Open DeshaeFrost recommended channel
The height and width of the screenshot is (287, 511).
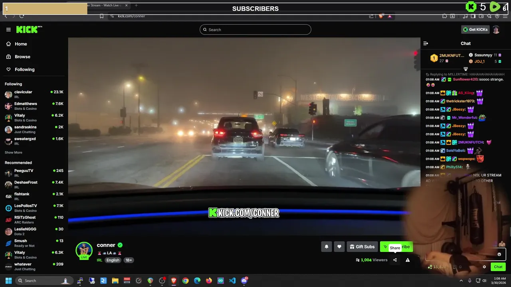34,184
